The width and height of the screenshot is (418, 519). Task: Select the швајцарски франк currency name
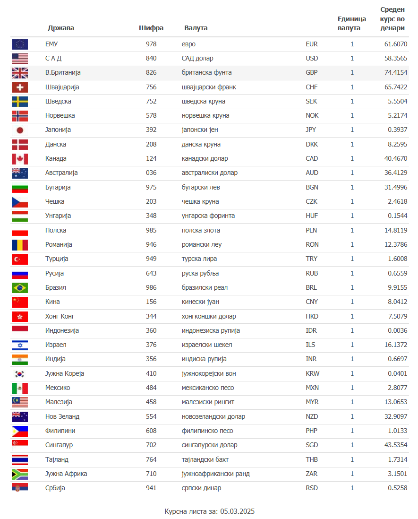209,87
